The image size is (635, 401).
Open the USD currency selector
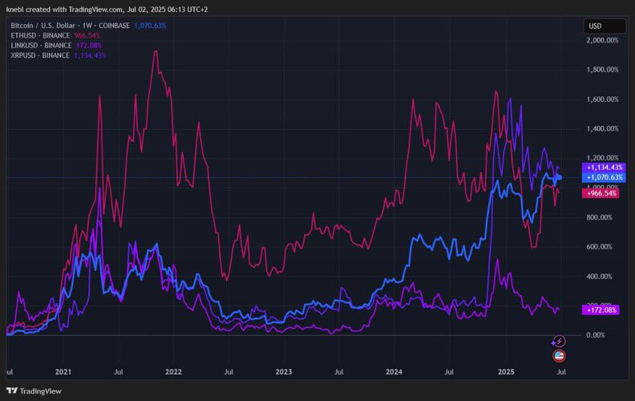[605, 26]
